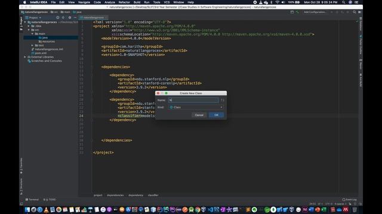Open the Build menu

click(137, 2)
